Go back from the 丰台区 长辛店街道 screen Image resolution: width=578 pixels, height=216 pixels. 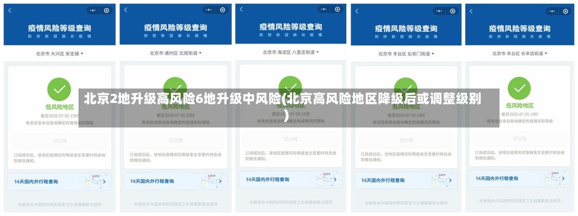pyautogui.click(x=471, y=10)
